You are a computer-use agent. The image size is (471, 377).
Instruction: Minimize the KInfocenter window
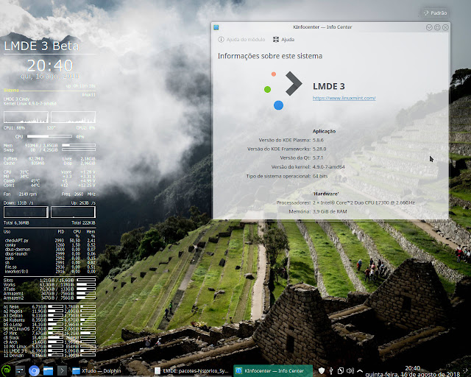coord(429,27)
